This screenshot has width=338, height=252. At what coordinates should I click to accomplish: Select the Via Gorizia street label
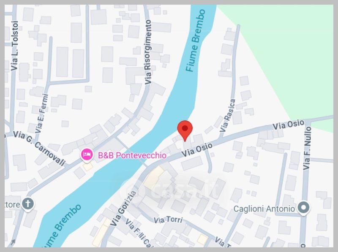[123, 208]
